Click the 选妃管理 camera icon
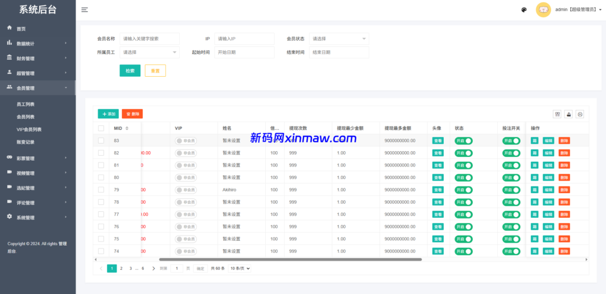The width and height of the screenshot is (606, 294). click(9, 187)
